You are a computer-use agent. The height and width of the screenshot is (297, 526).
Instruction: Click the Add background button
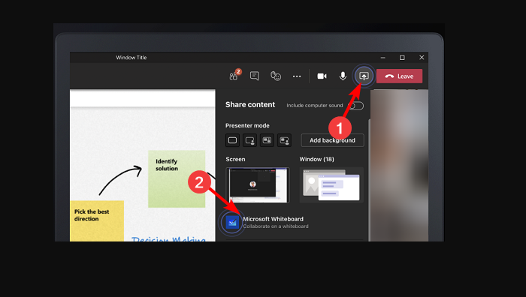click(x=332, y=140)
